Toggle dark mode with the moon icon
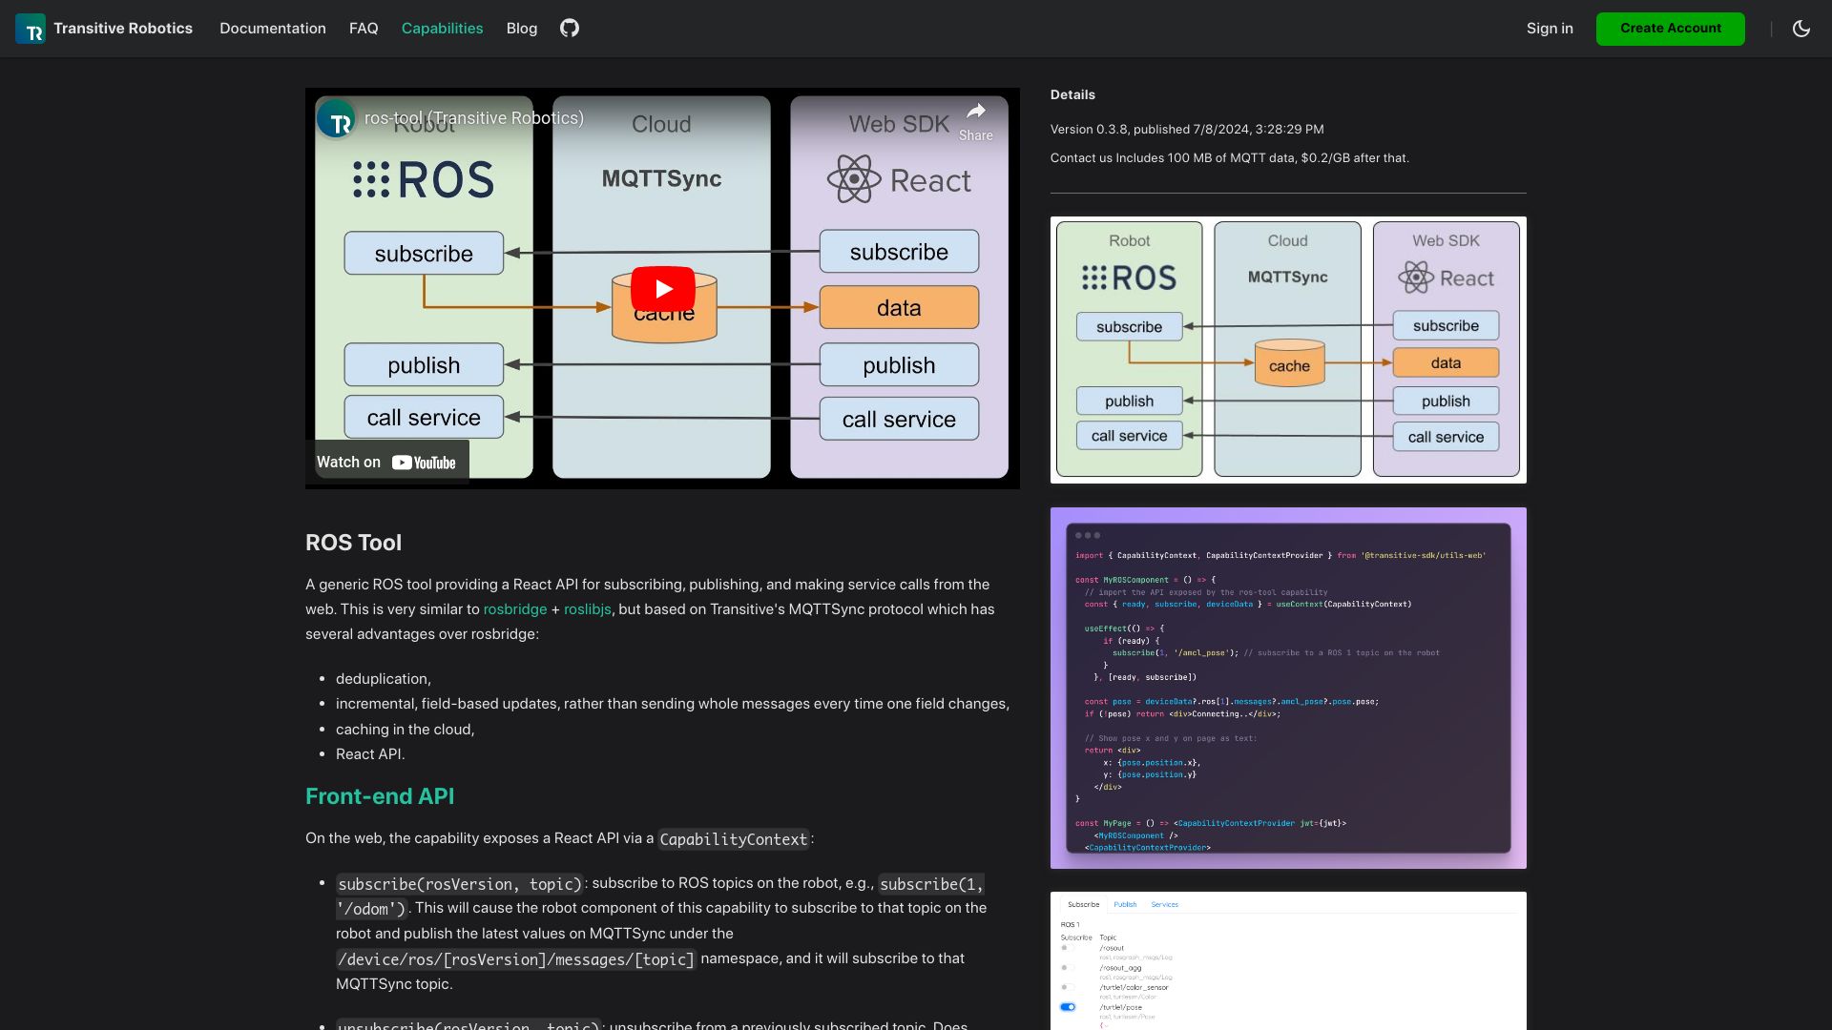Viewport: 1832px width, 1030px height. point(1801,29)
